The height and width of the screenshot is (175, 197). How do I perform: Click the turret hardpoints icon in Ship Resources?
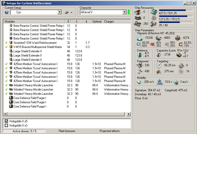point(138,12)
